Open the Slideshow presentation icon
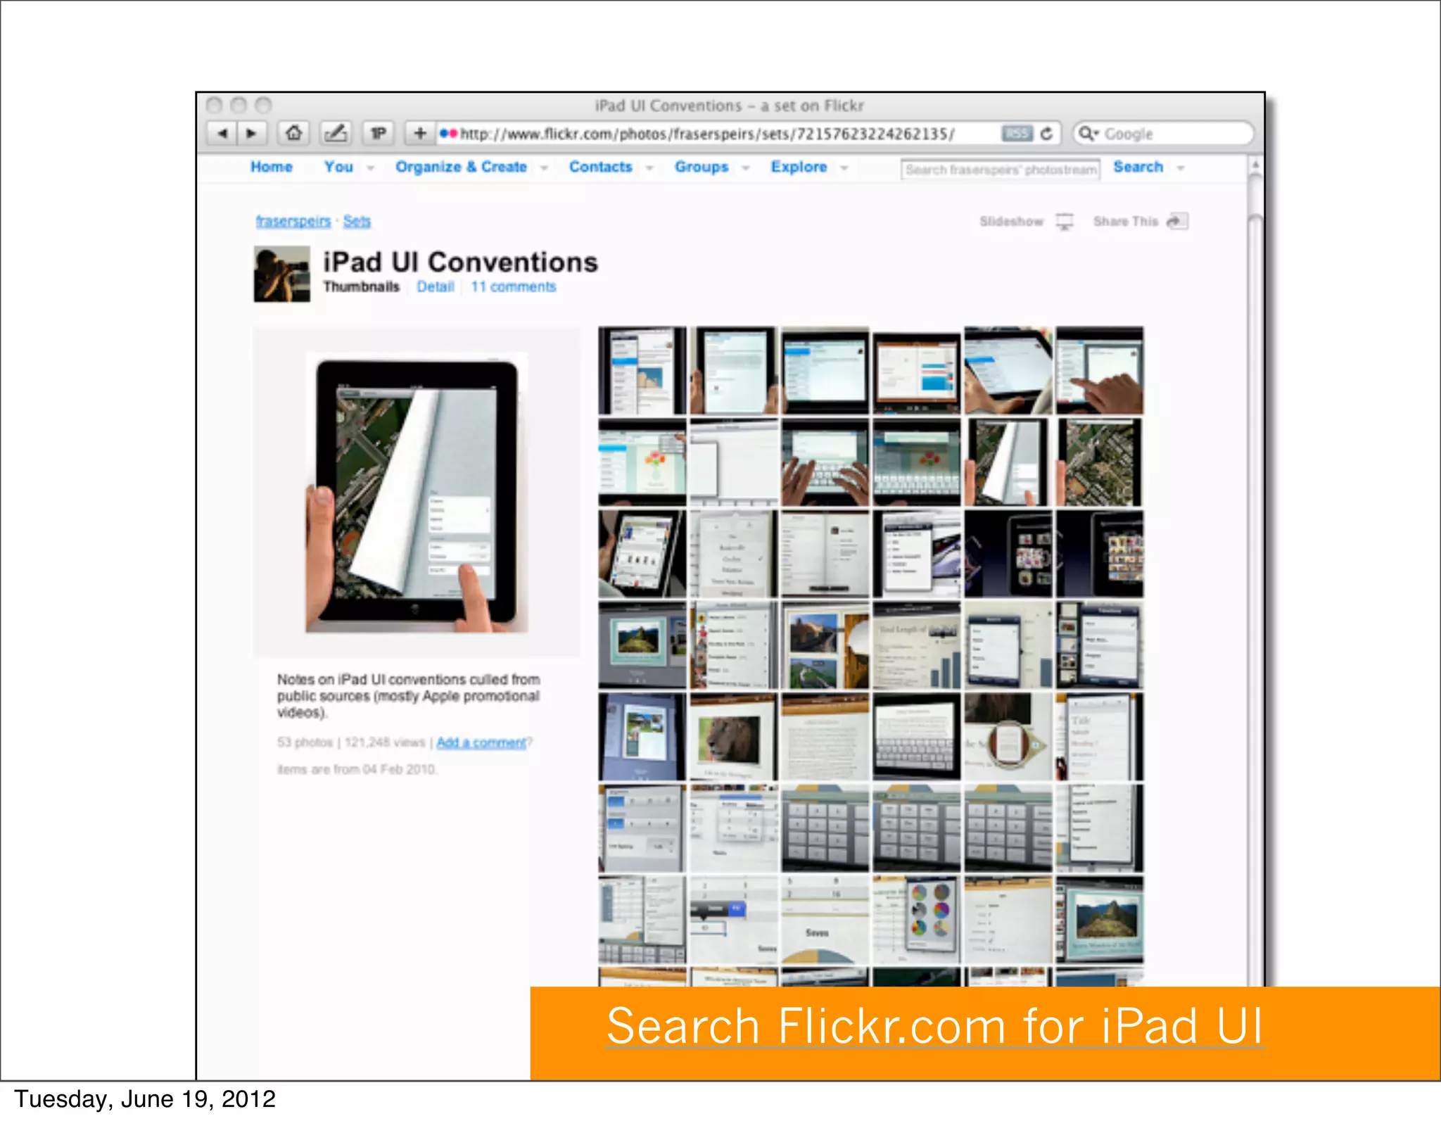The image size is (1441, 1121). (1065, 222)
